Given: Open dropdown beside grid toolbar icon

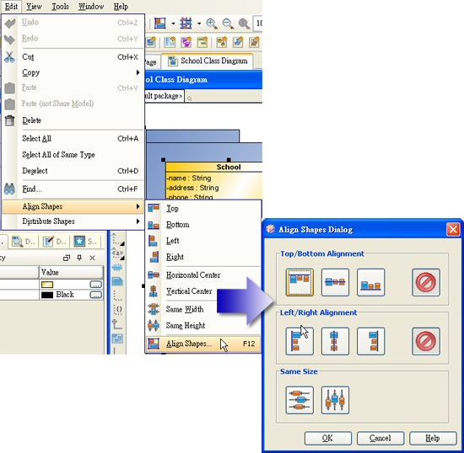Looking at the screenshot, I should (x=199, y=24).
